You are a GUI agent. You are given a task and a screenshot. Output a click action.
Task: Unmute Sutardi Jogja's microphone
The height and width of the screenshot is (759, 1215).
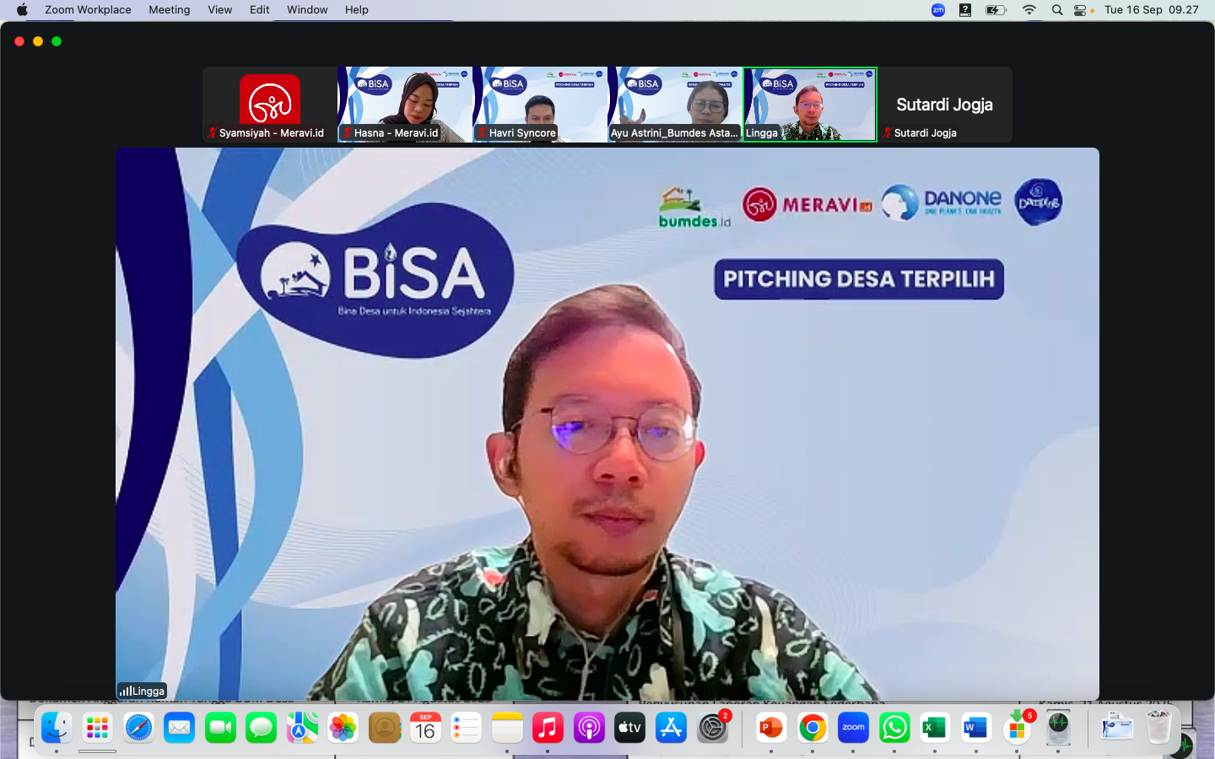click(x=887, y=132)
